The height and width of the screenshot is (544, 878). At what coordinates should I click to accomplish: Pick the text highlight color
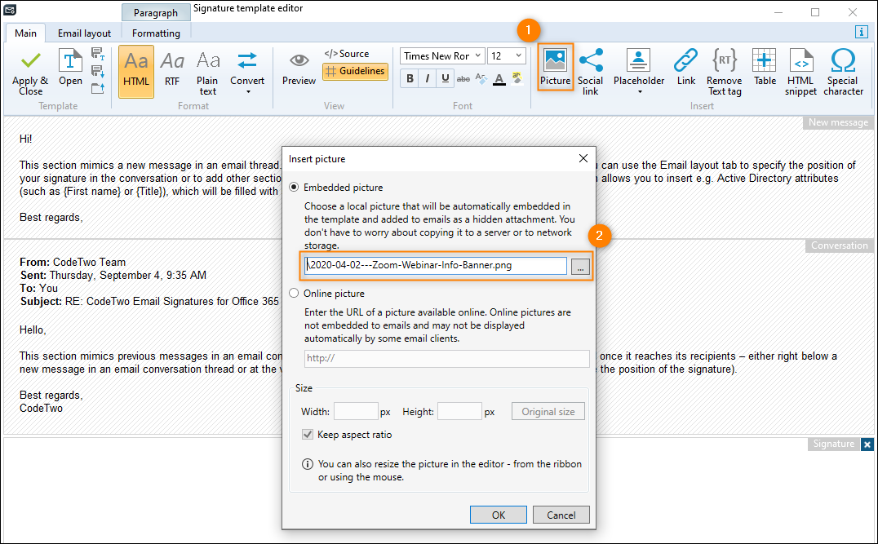pos(517,78)
